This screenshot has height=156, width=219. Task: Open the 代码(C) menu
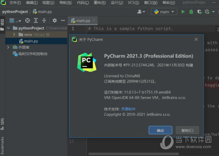(x=83, y=3)
